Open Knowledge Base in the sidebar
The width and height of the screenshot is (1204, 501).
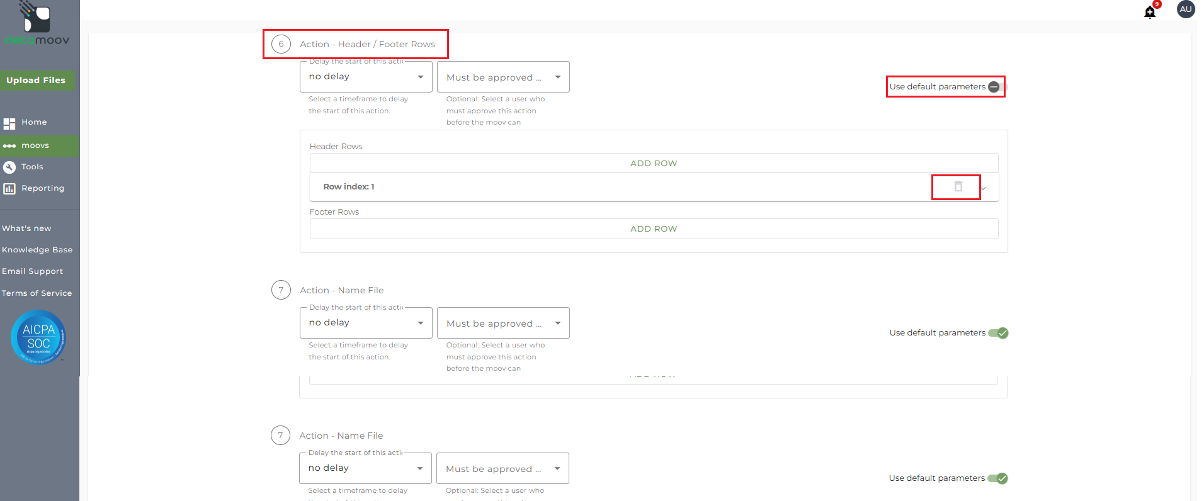[37, 250]
